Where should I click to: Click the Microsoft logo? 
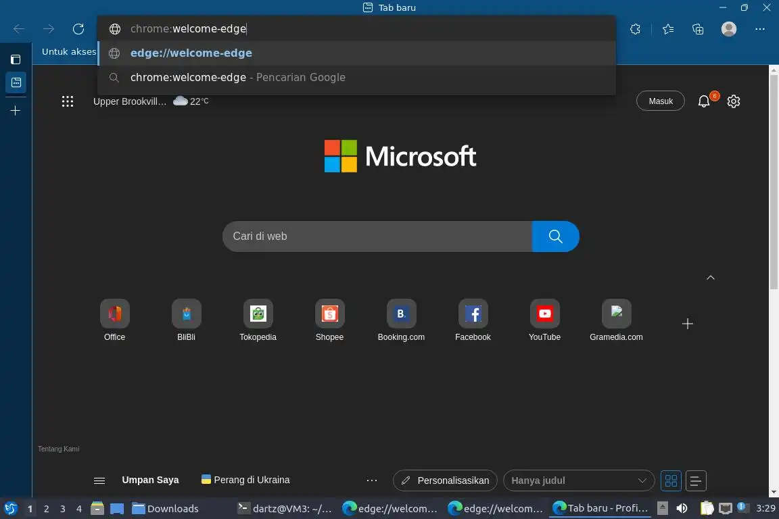pyautogui.click(x=400, y=156)
